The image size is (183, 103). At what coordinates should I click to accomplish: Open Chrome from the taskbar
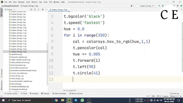pos(56,100)
